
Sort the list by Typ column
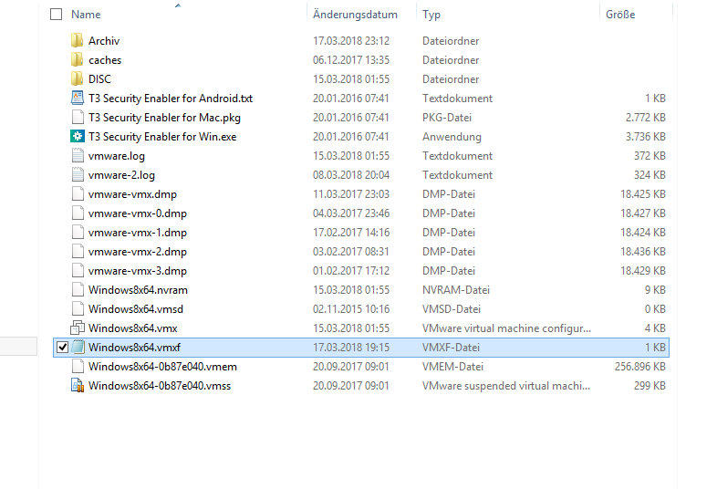[431, 15]
